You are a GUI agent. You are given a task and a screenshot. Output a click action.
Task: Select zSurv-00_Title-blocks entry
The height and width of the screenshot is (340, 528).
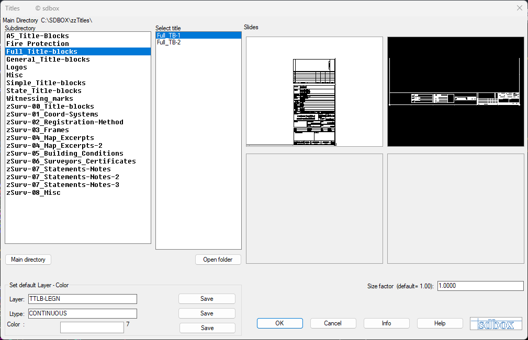pos(78,107)
